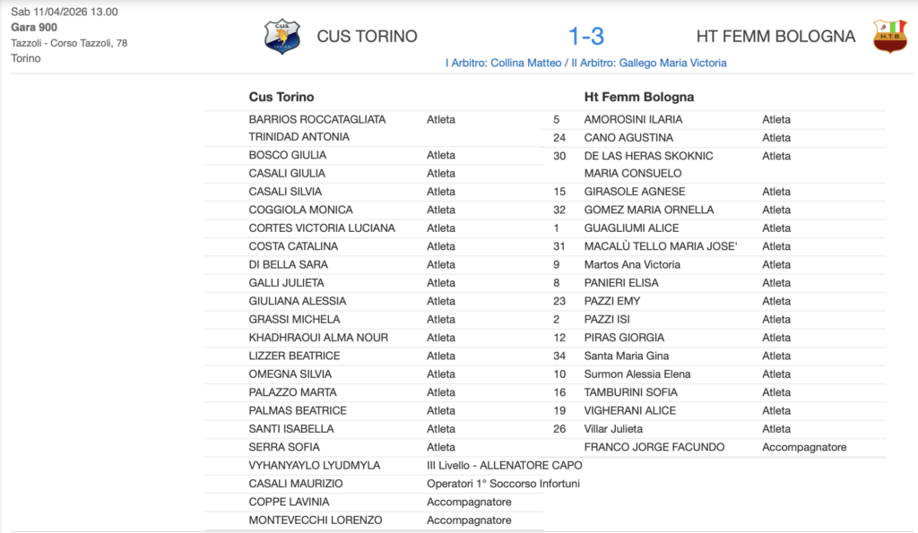
Task: Select the Gara 900 match label
Action: point(34,27)
